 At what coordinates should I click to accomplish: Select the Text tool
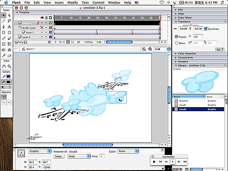(9, 27)
